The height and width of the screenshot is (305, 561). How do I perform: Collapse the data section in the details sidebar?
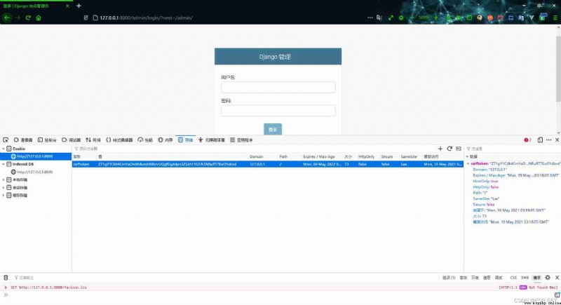pos(467,156)
